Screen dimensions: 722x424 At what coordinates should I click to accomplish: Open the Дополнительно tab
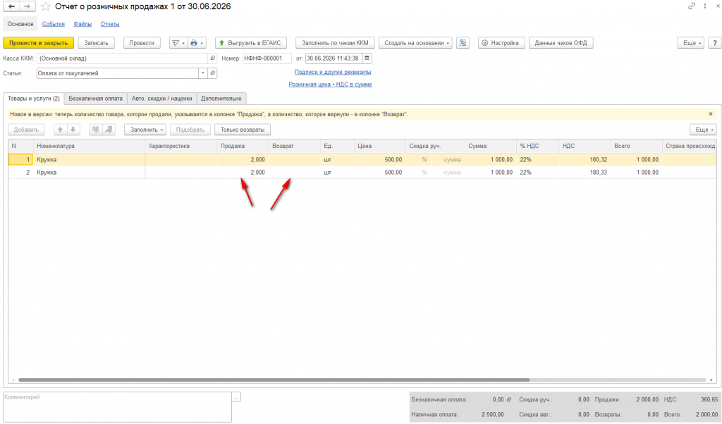click(x=221, y=99)
